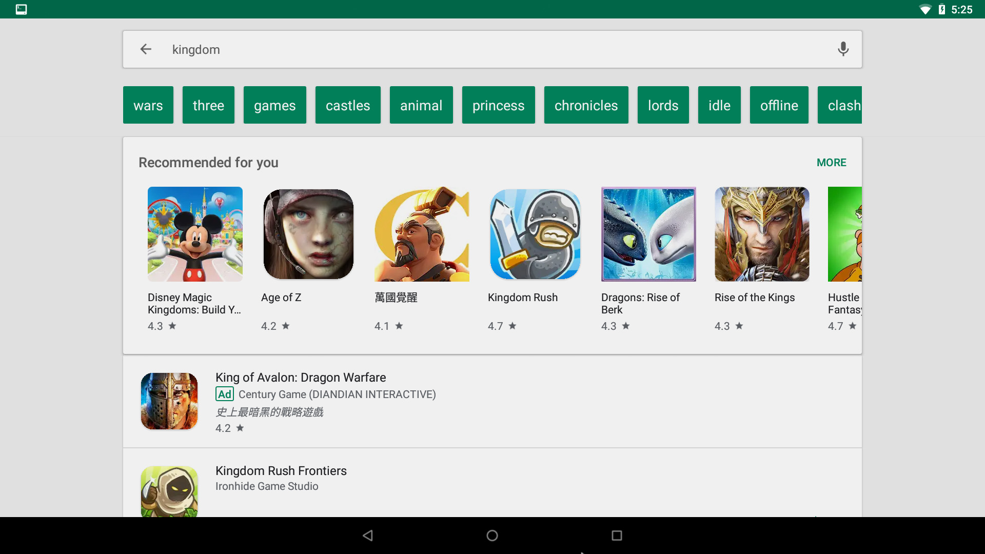
Task: Open the 萬國覺醒 app thumbnail
Action: [422, 234]
